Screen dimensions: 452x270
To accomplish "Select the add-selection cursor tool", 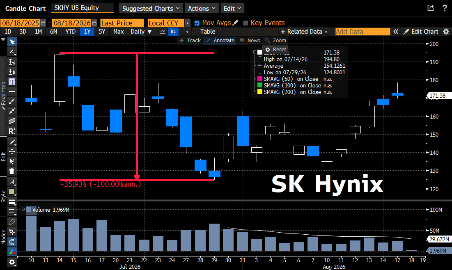I will coord(12,161).
